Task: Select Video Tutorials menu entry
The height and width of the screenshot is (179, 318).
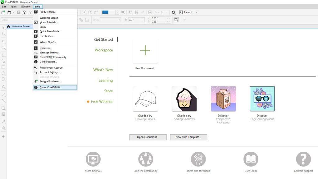Action: [48, 22]
